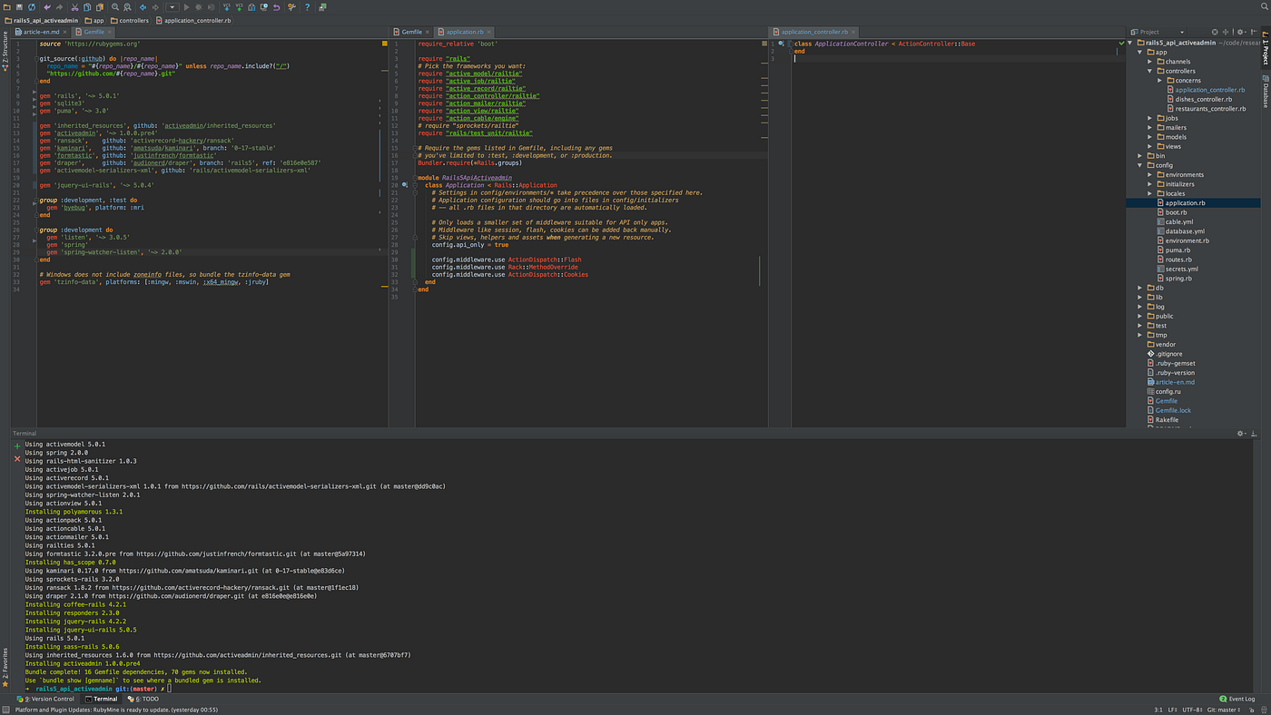Click the Paste icon in the toolbar

click(99, 5)
